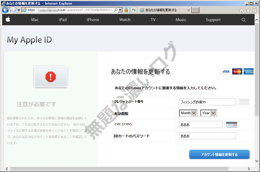The image size is (260, 172).
Task: Click the horizontal scrollbar left arrow
Action: click(x=7, y=169)
